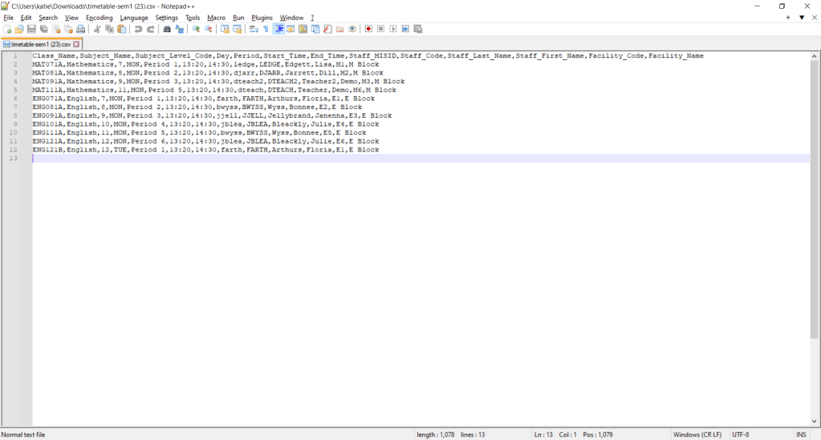Open the Plugins menu
The width and height of the screenshot is (821, 440).
[262, 18]
